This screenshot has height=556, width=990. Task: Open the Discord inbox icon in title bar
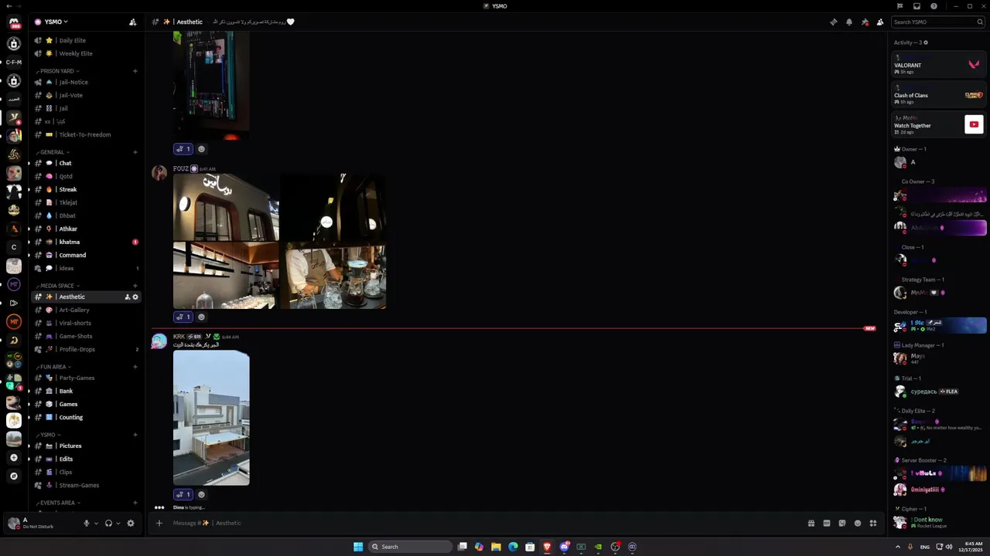click(x=917, y=6)
